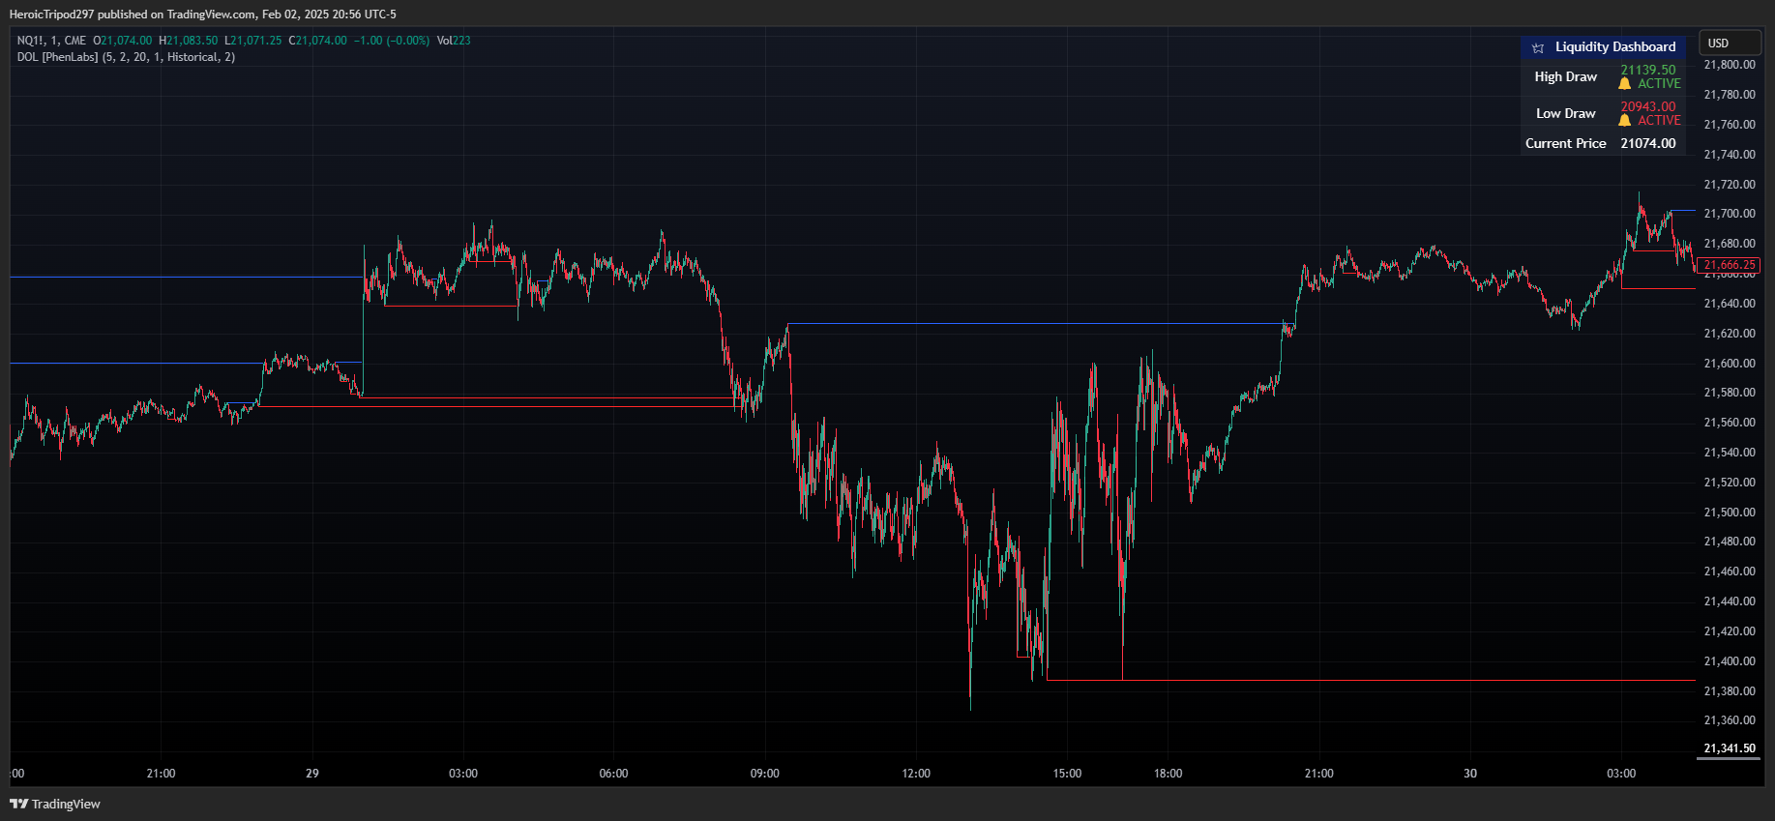Image resolution: width=1775 pixels, height=821 pixels.
Task: Click the 21,720.00 price axis label
Action: (x=1730, y=185)
